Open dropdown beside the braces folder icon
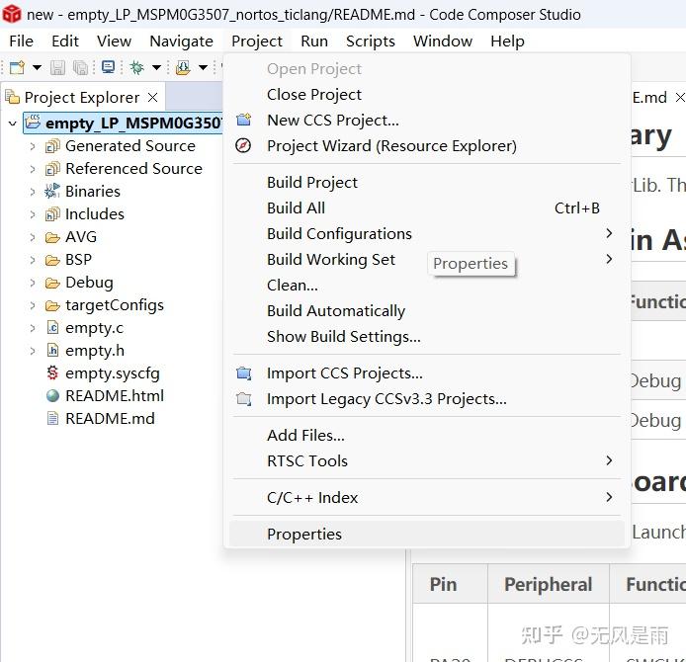Image resolution: width=686 pixels, height=662 pixels. [x=203, y=68]
